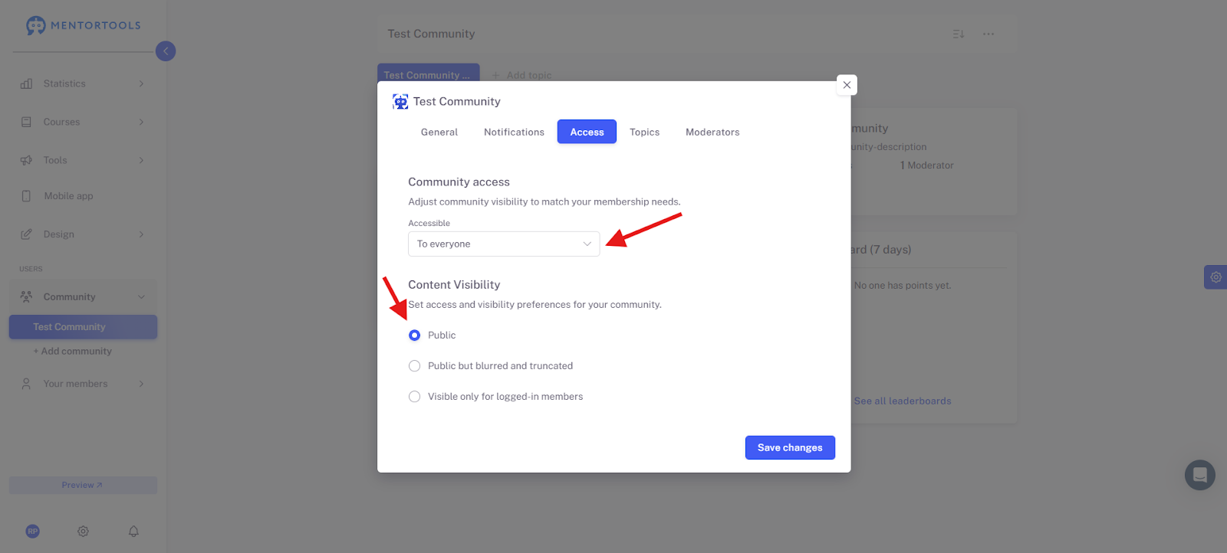Click the MentorTools logo

coord(83,25)
